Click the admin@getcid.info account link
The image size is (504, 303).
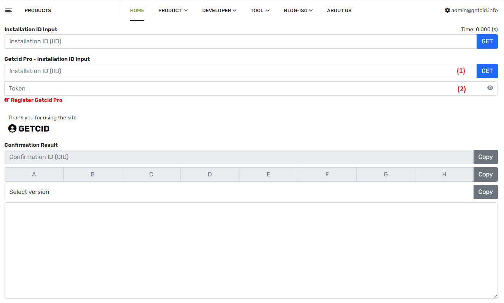[474, 10]
